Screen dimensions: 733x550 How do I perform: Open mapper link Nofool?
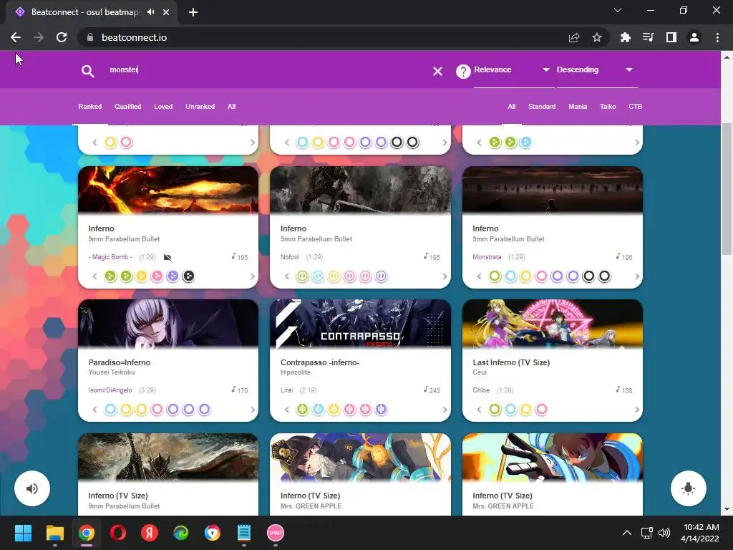point(290,257)
